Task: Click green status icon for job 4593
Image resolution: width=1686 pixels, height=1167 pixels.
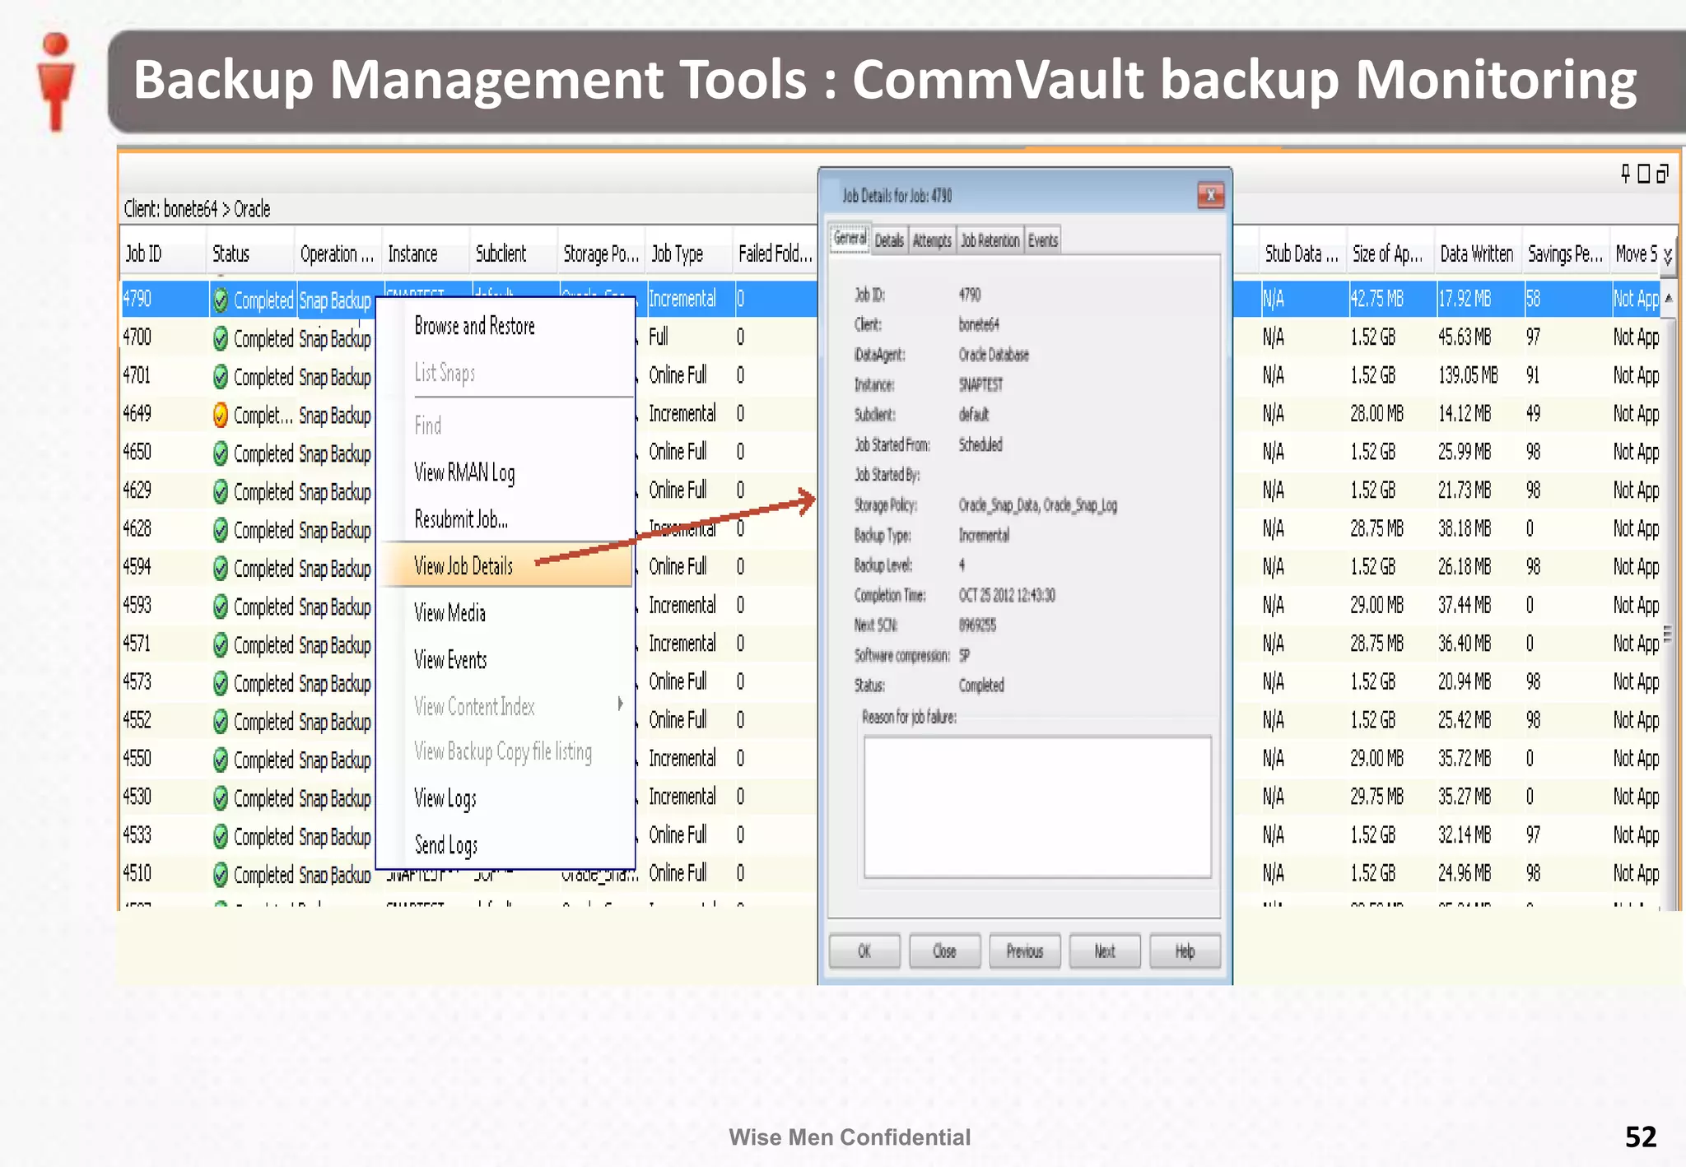Action: 220,607
